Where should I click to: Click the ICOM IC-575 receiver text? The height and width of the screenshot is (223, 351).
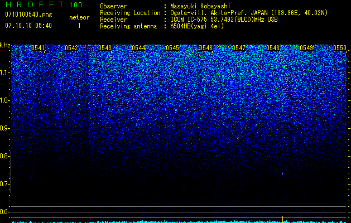224,20
